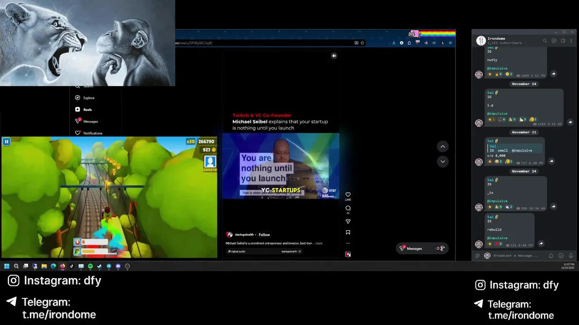Open the taskbar clock and date
579x325 pixels.
[x=568, y=266]
